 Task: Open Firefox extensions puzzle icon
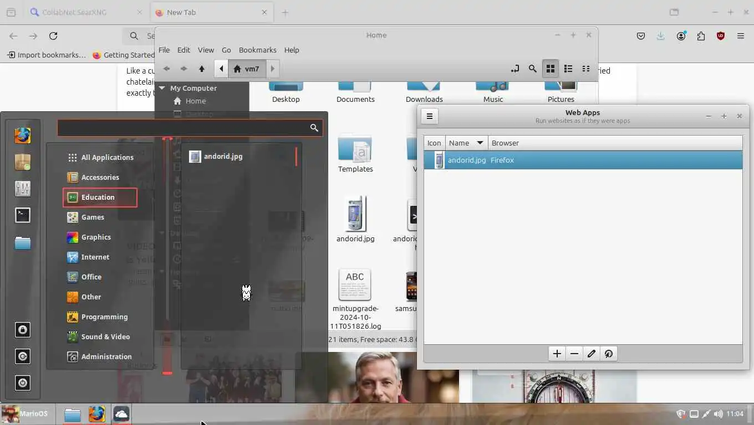701,36
